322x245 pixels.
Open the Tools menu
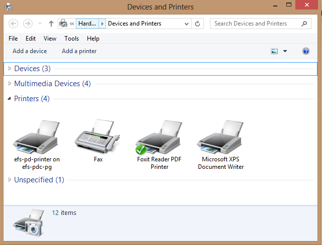coord(71,38)
